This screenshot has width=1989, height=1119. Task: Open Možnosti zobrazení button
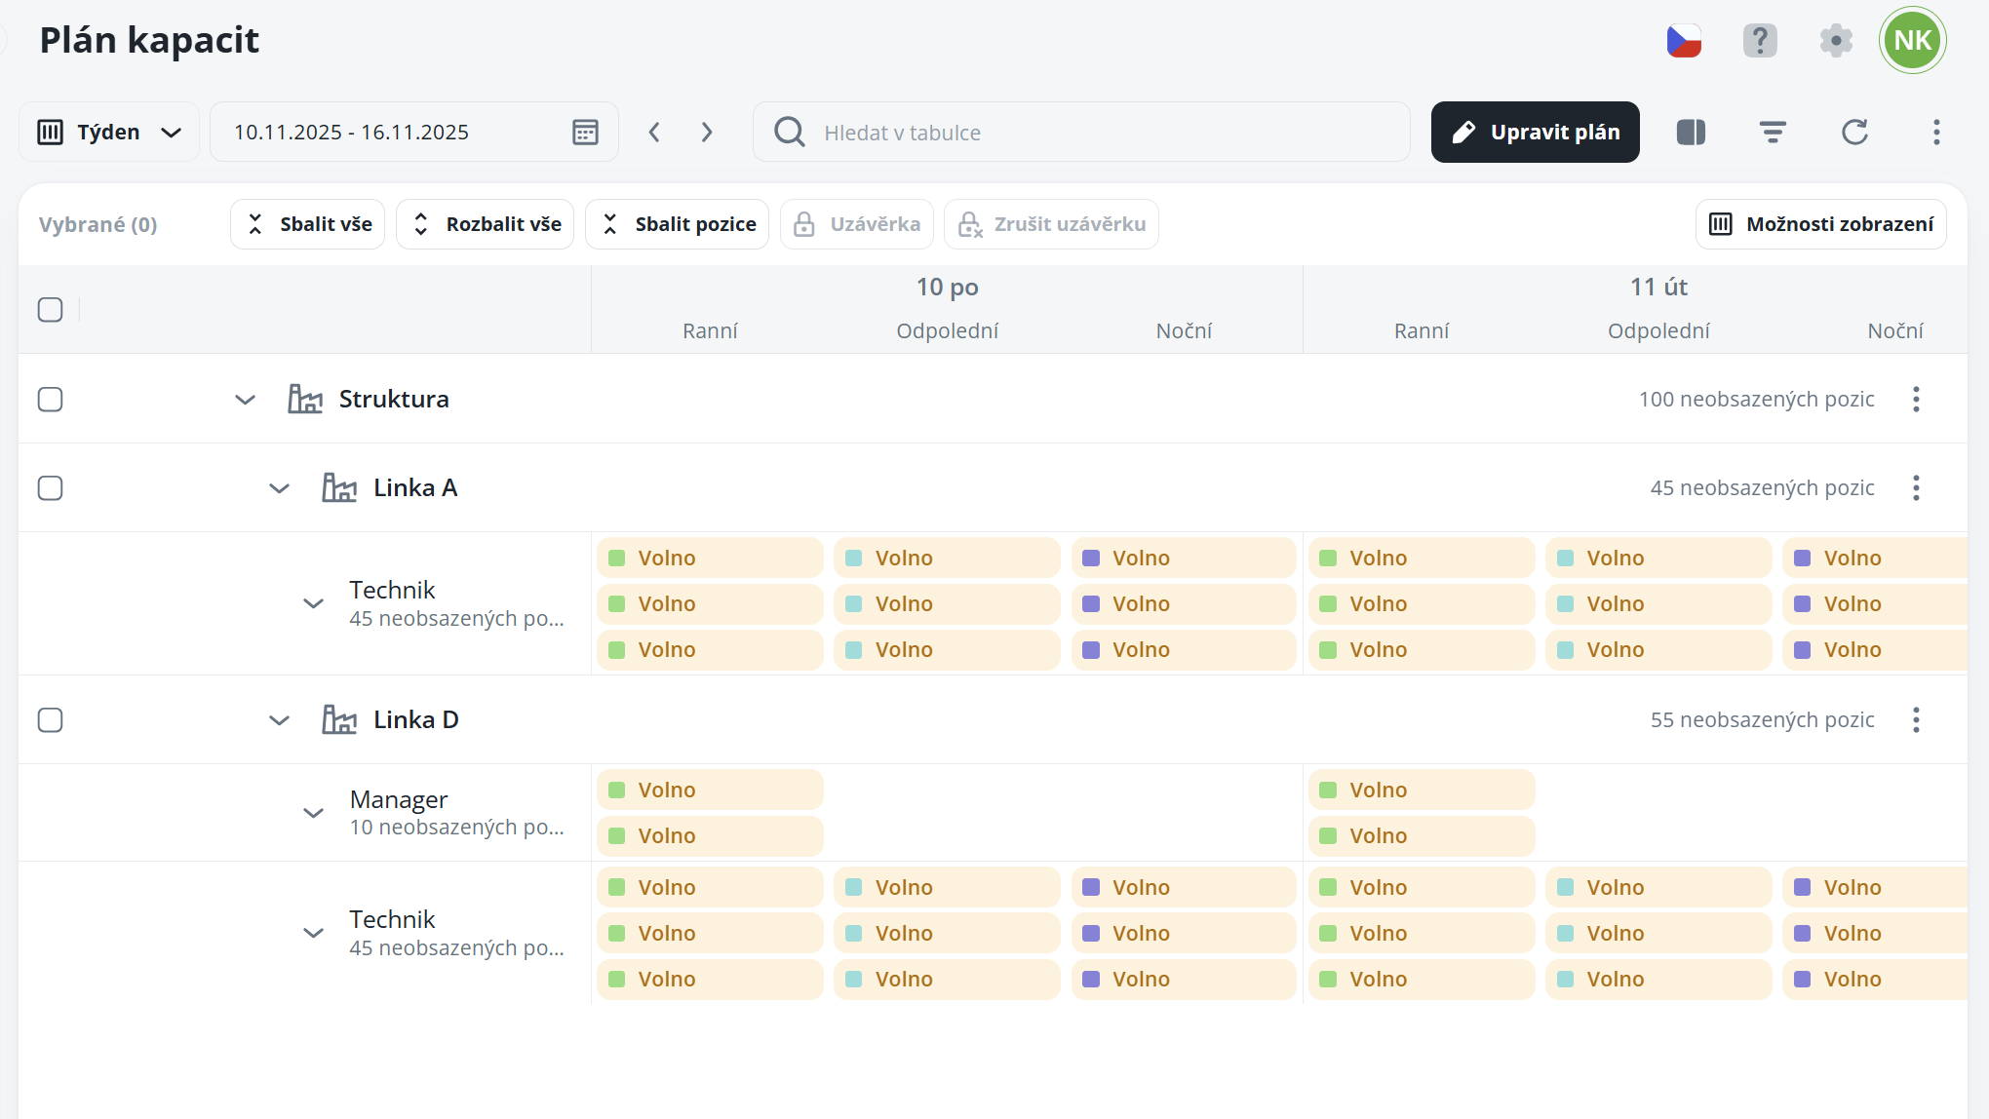coord(1820,225)
